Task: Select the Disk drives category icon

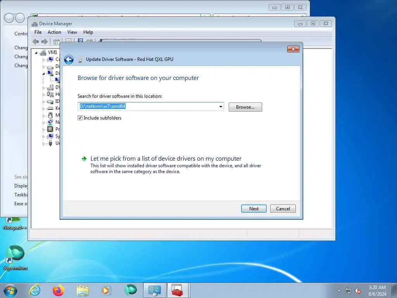Action: (50, 67)
